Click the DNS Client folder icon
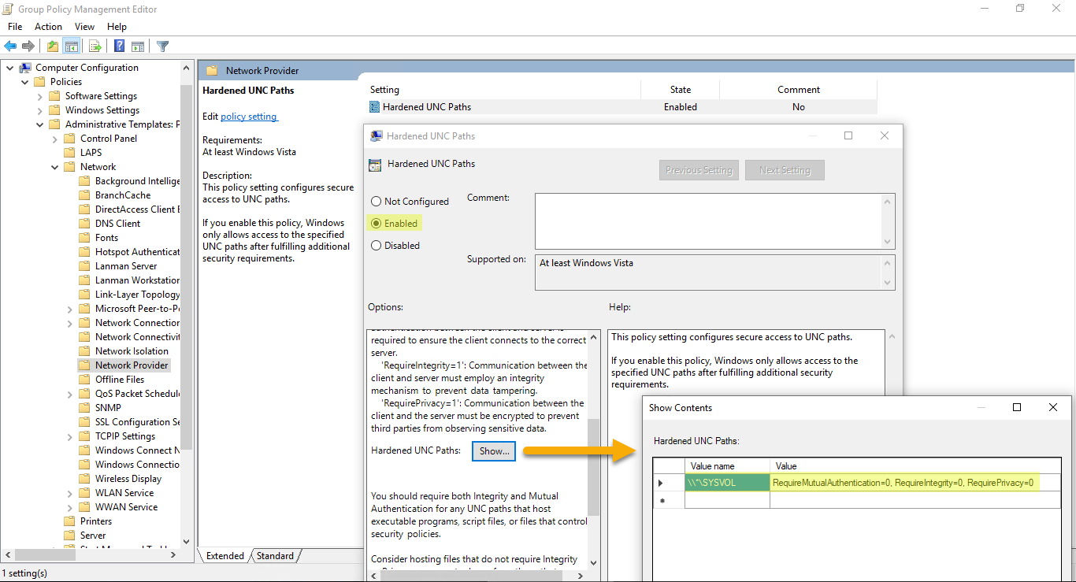1076x582 pixels. coord(85,224)
